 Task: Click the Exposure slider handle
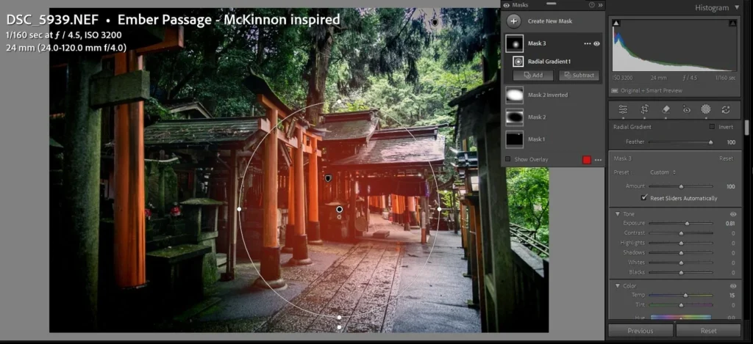coord(688,223)
